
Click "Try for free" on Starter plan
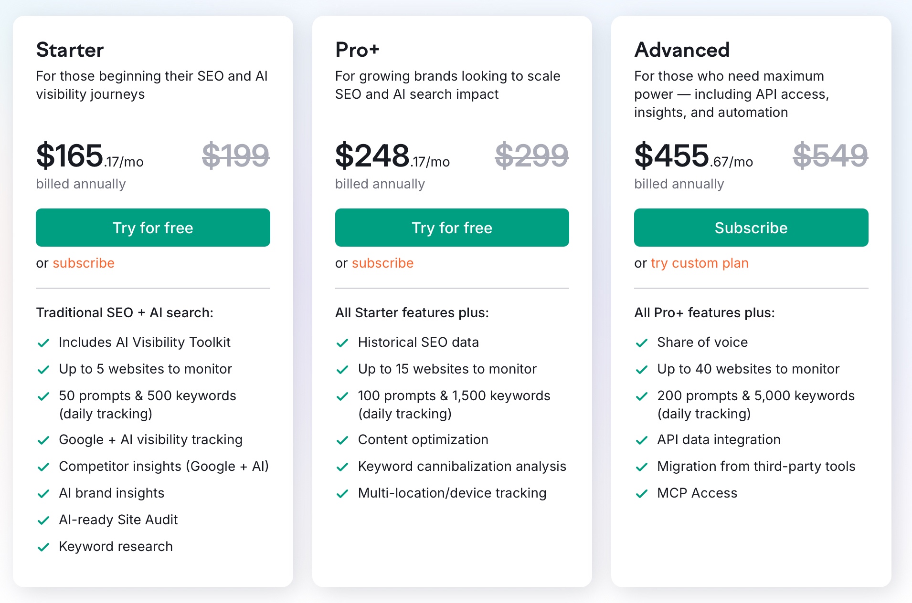point(152,228)
